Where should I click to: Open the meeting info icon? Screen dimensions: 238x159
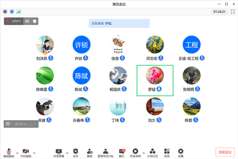click(x=5, y=12)
